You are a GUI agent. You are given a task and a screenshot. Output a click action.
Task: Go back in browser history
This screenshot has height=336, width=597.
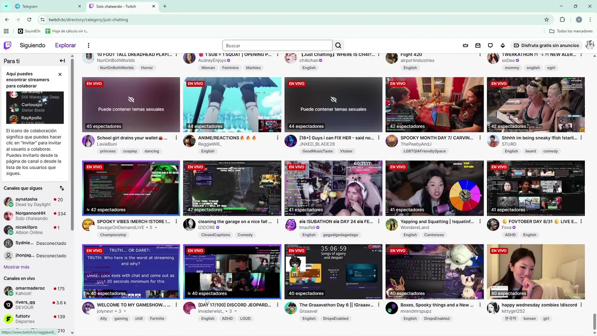click(x=7, y=20)
